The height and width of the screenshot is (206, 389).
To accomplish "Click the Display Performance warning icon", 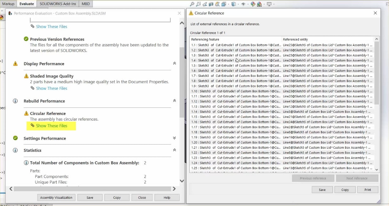I will 15,64.
